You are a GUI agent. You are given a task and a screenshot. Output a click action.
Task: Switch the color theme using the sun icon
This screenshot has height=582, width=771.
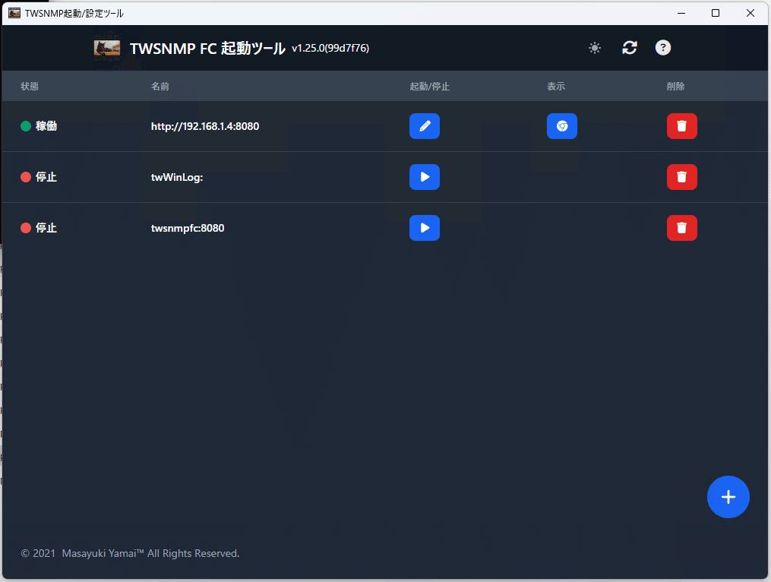pos(595,47)
